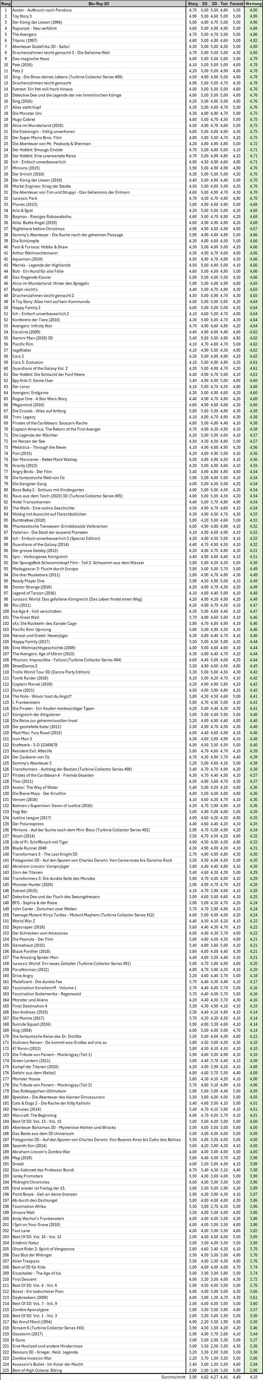Screen dimensions: 263x1380
Task: Select the Hugo Cabret entry
Action: 23,119
